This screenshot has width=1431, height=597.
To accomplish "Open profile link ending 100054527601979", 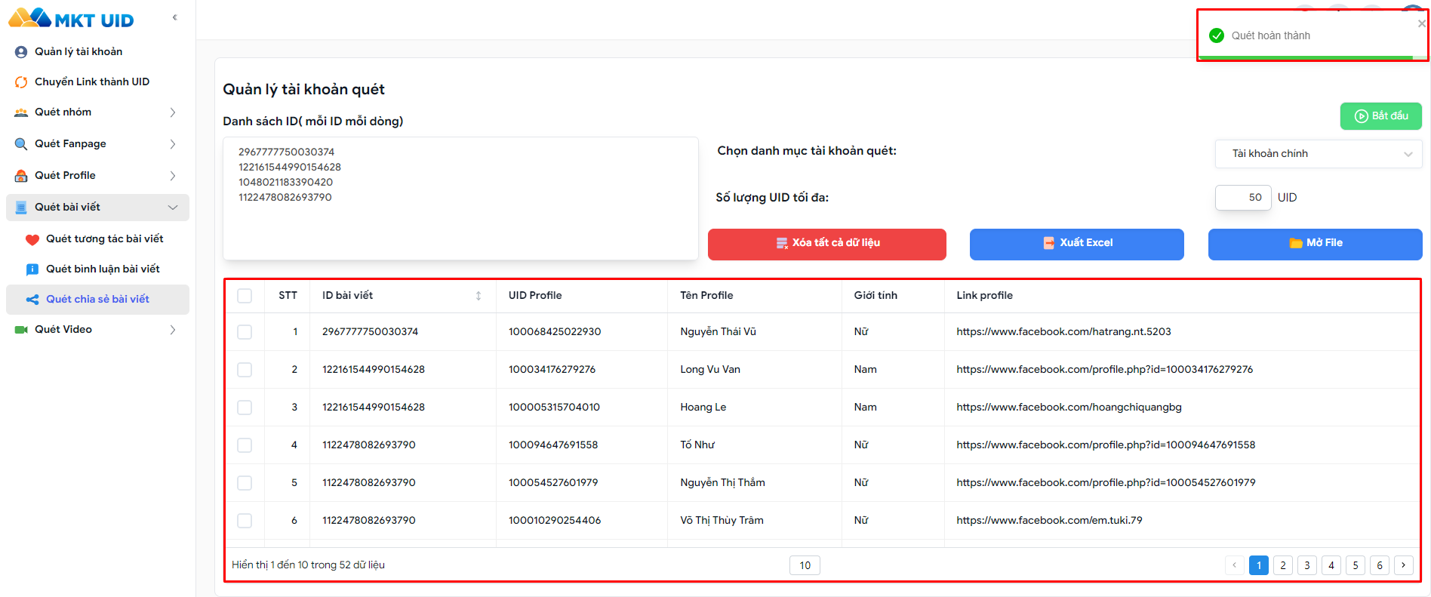I will 1106,483.
